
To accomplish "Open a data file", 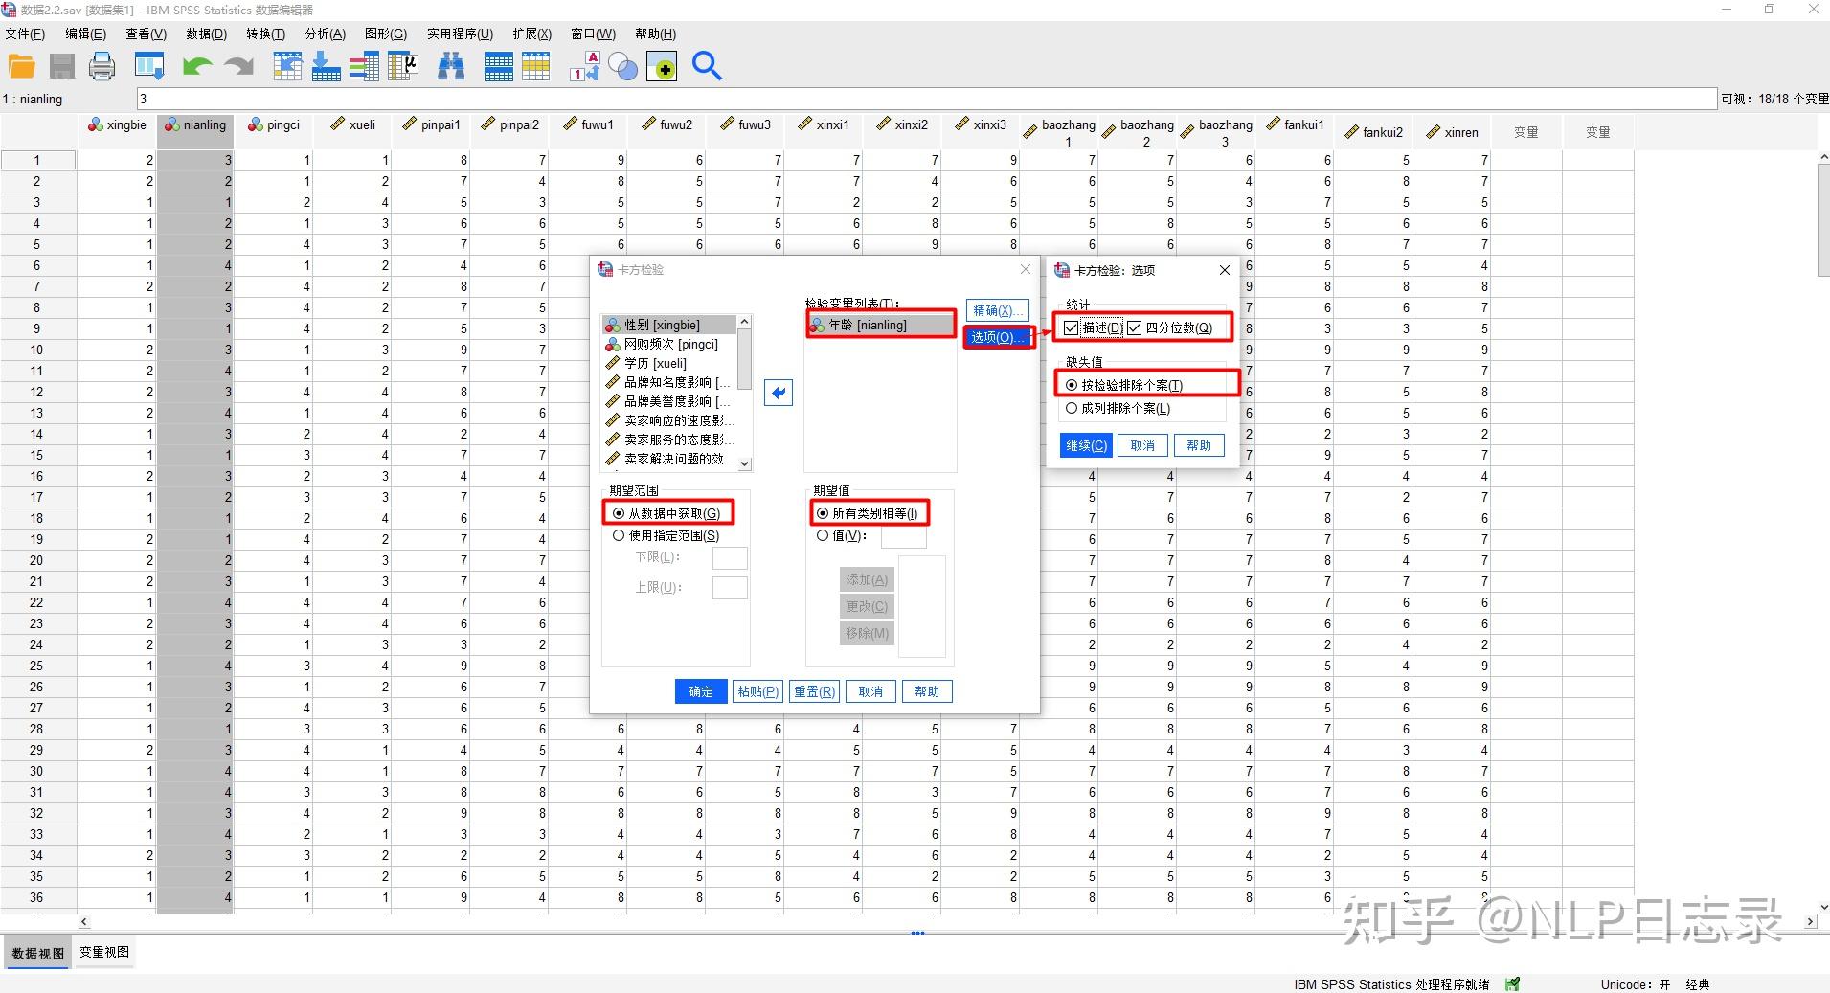I will click(x=21, y=66).
